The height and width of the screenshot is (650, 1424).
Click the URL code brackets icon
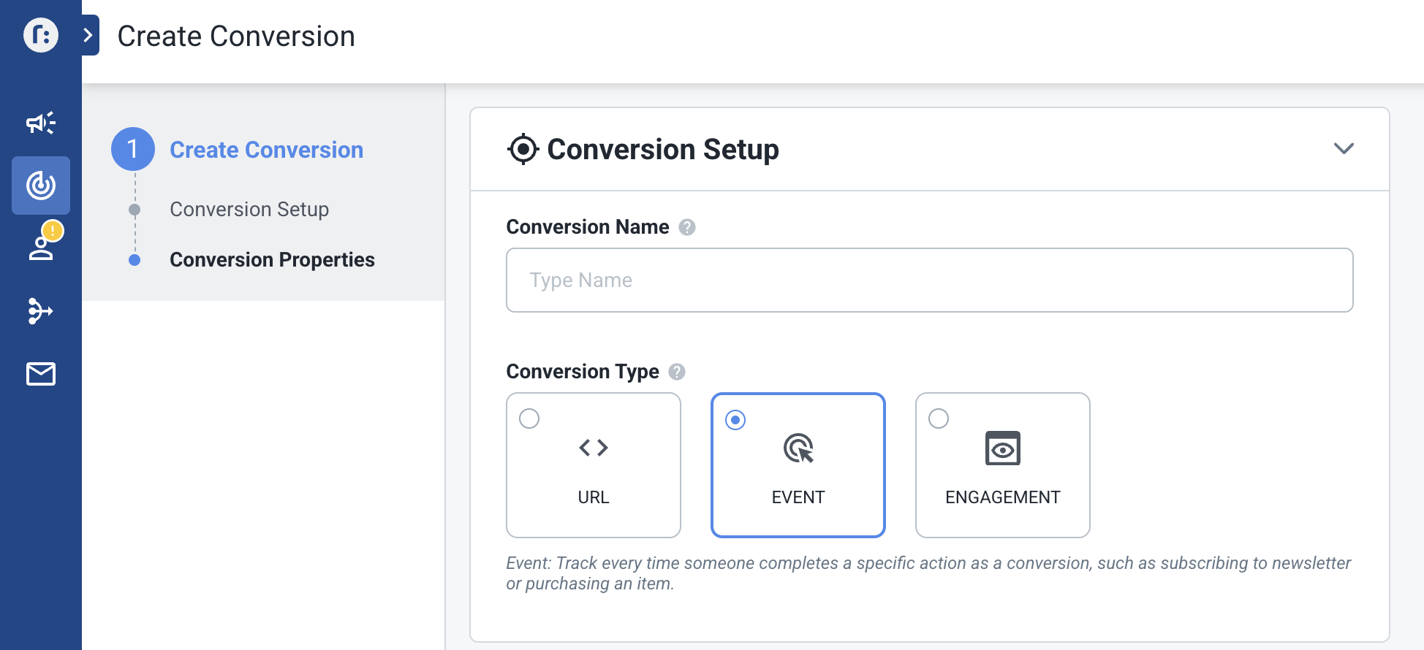(x=593, y=448)
